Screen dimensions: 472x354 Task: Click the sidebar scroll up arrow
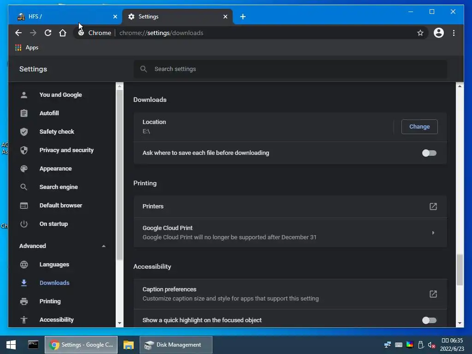[x=119, y=86]
